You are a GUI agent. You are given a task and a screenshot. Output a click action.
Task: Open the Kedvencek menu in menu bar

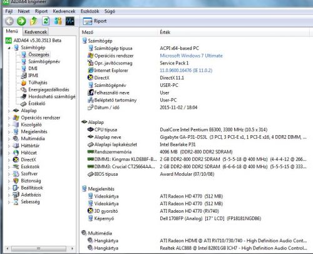click(64, 11)
